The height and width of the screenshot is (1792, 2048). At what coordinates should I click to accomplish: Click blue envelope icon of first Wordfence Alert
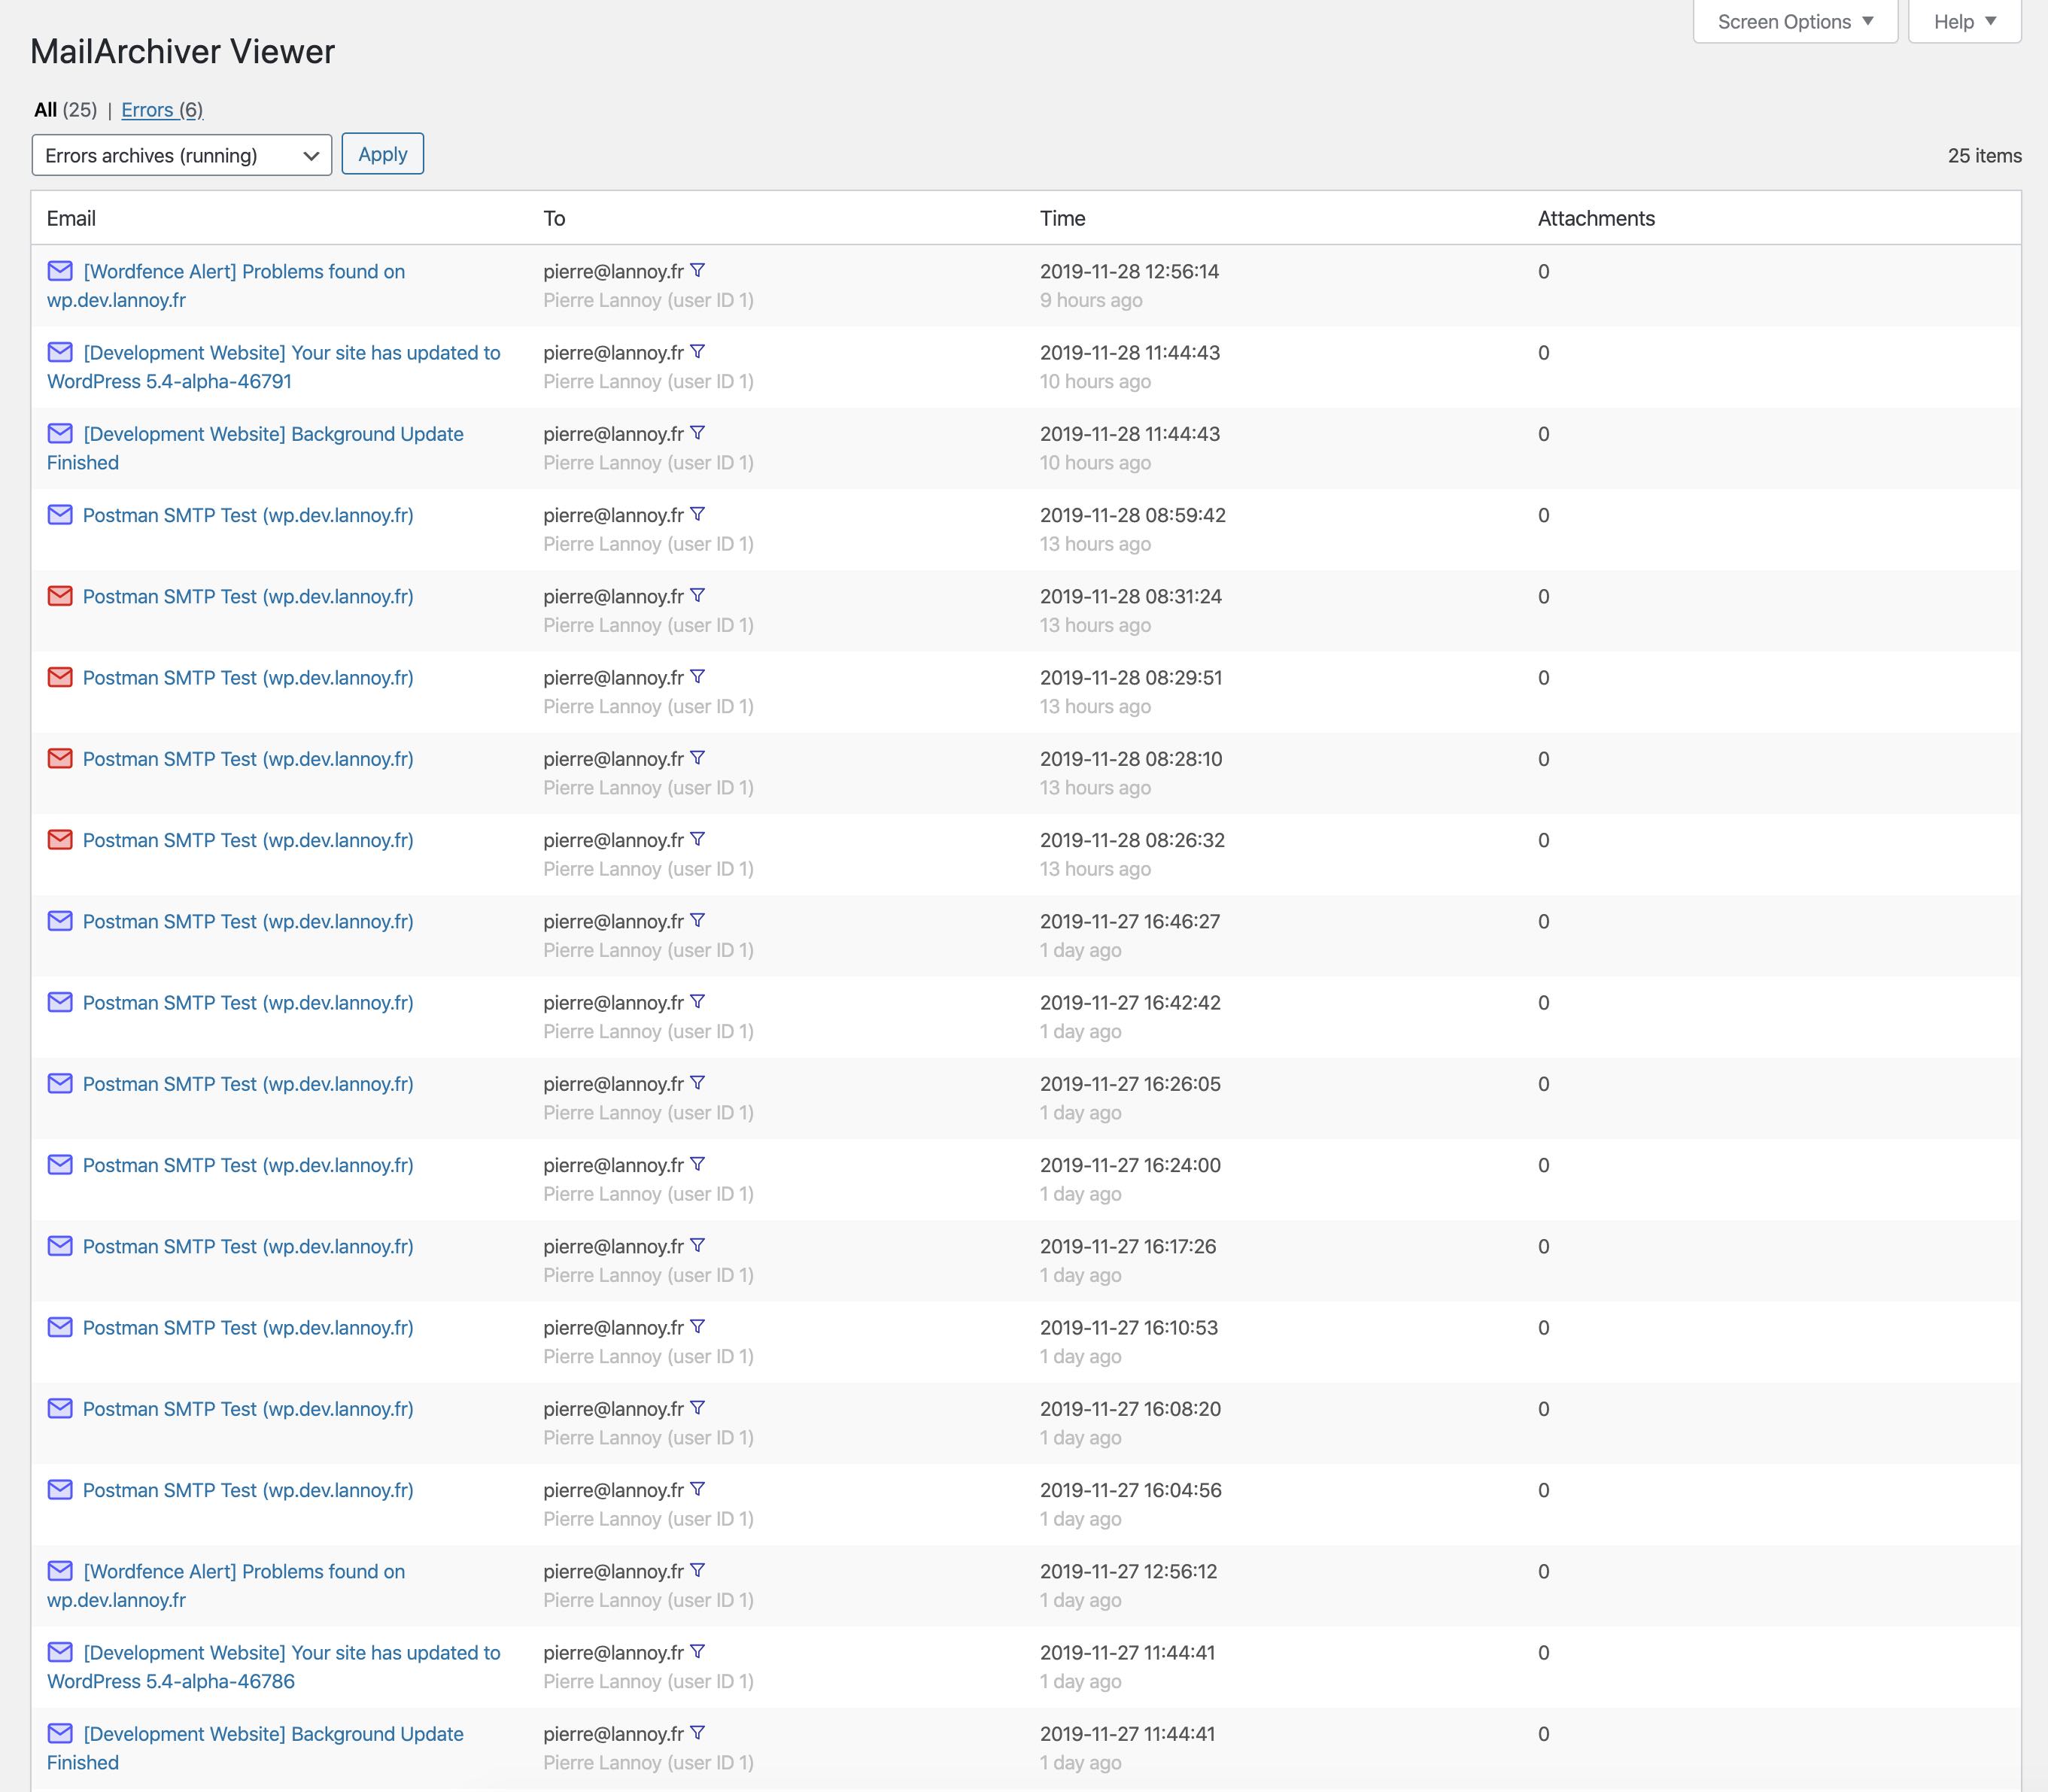[x=60, y=271]
